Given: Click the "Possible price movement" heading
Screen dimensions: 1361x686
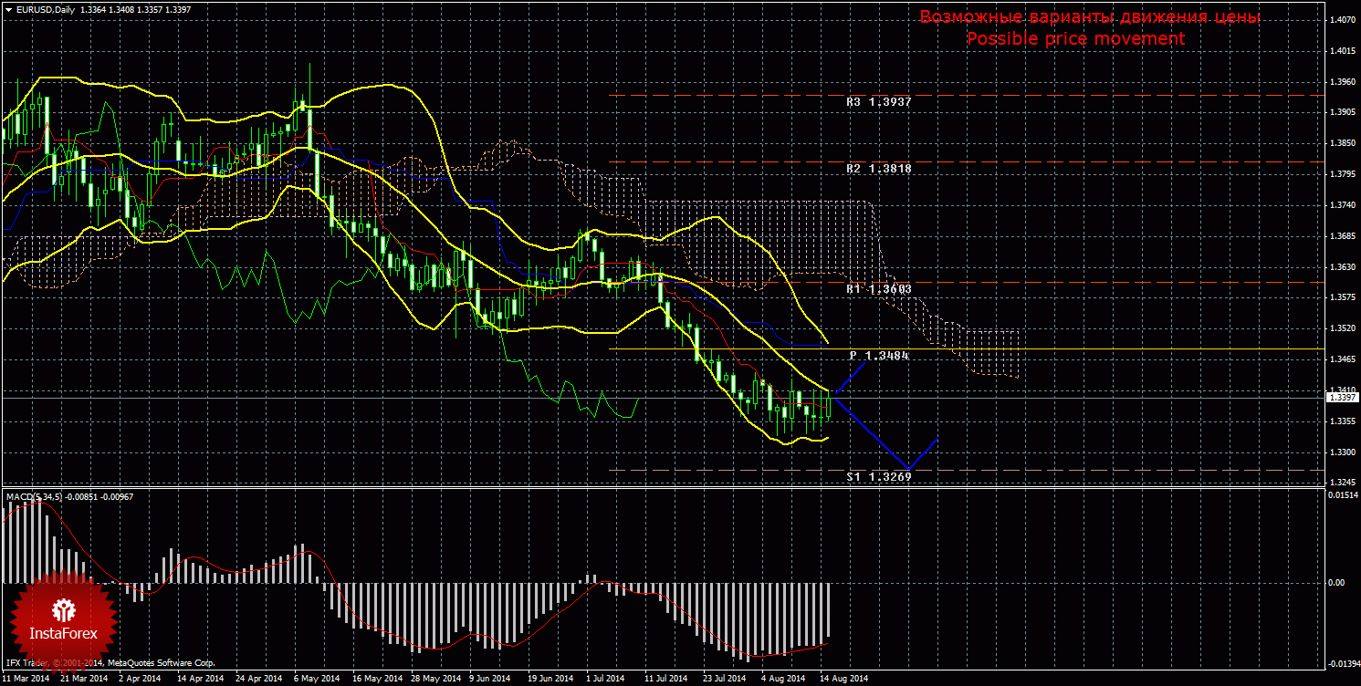Looking at the screenshot, I should tap(1076, 39).
